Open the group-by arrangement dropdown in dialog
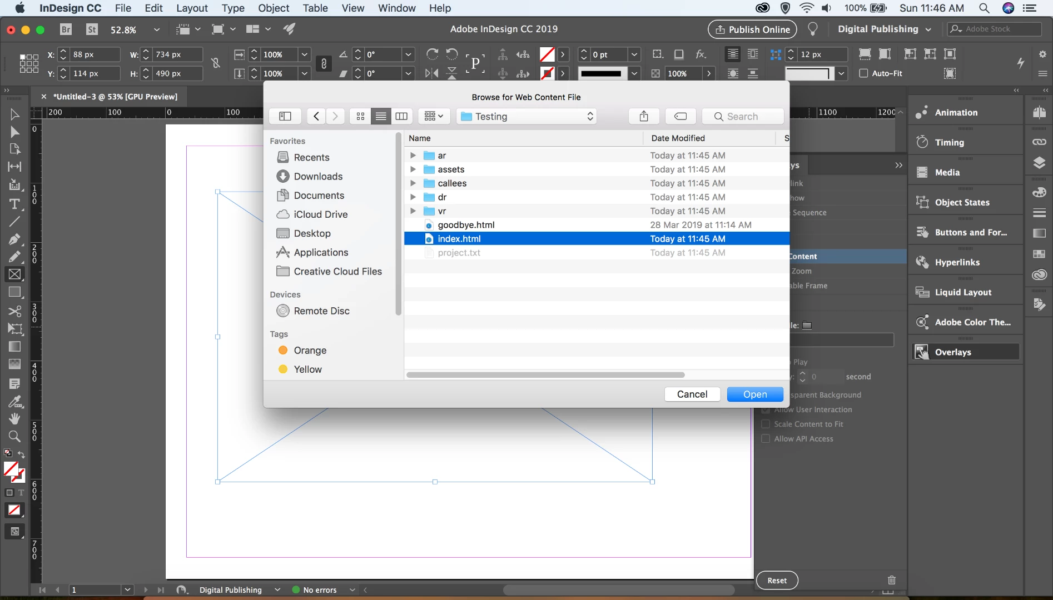The height and width of the screenshot is (600, 1053). tap(434, 116)
